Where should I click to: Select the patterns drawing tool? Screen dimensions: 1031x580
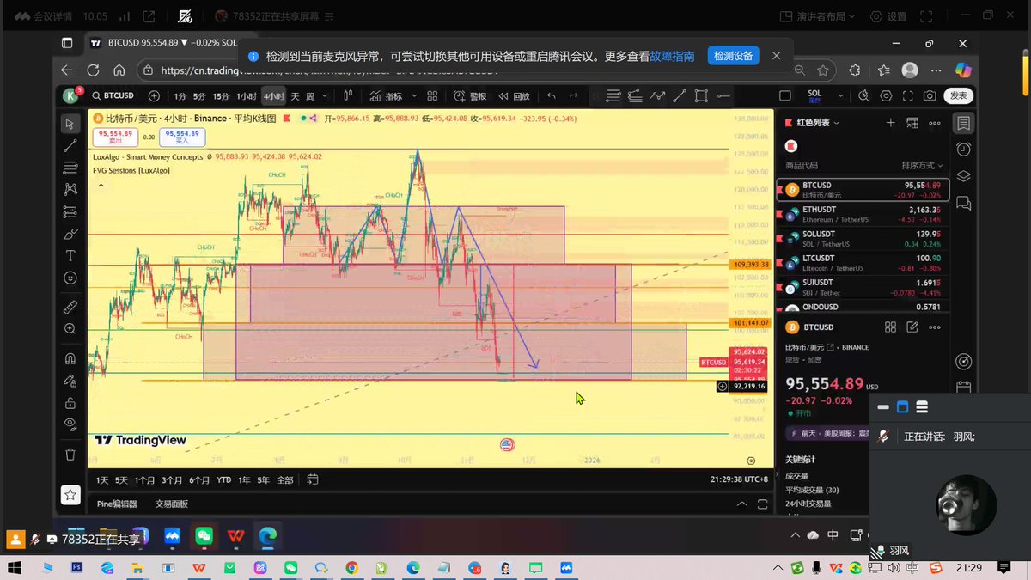point(70,189)
